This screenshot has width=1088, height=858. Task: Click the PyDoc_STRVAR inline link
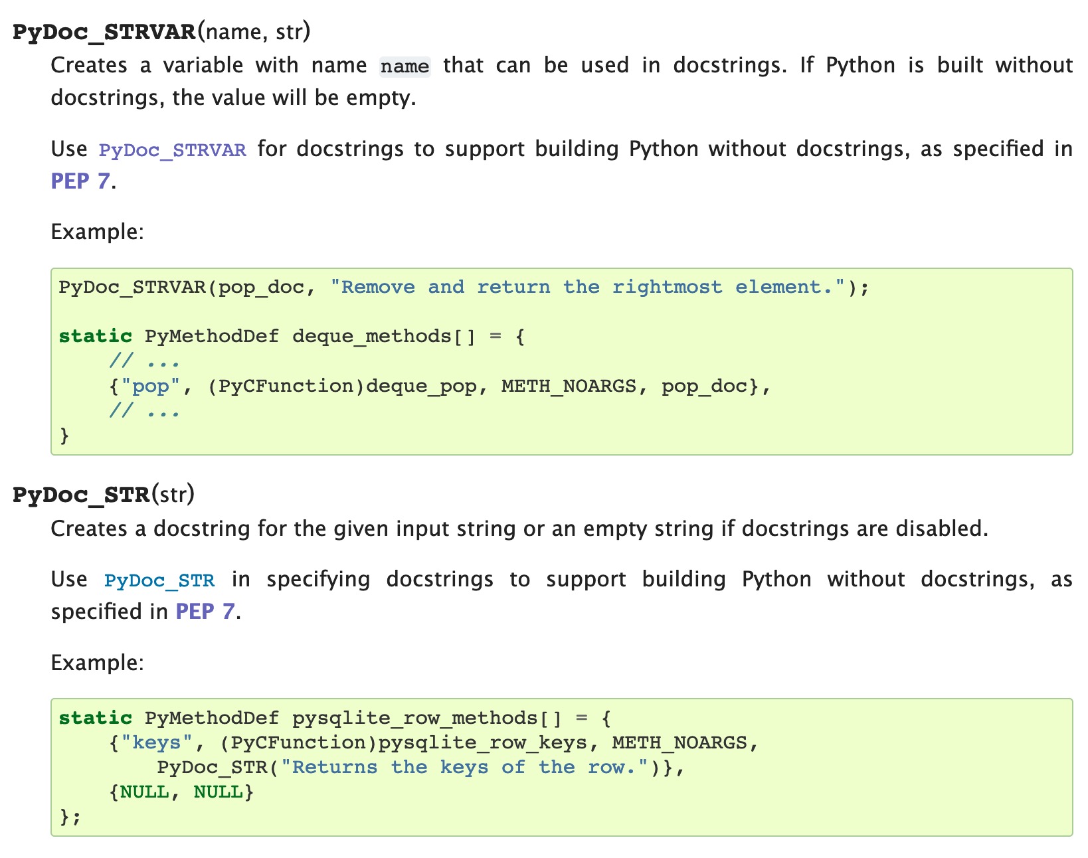point(173,149)
